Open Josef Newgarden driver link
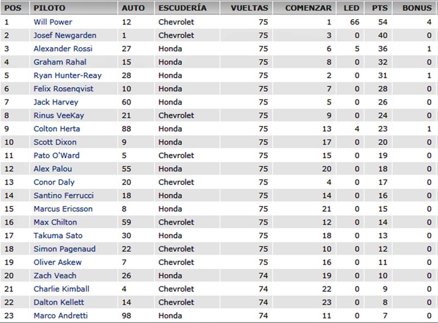This screenshot has height=323, width=438. coord(65,36)
